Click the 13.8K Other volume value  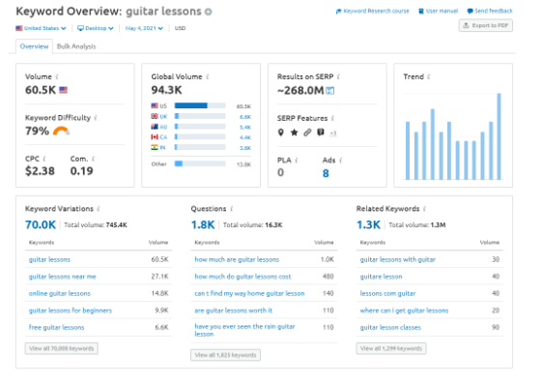pos(243,164)
